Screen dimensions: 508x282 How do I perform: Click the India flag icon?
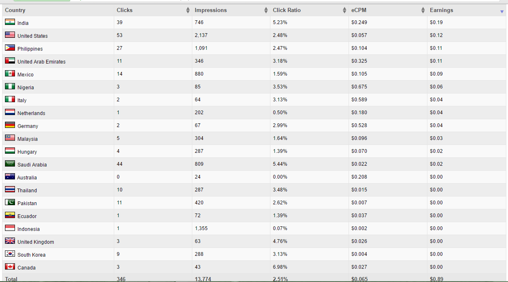point(10,22)
